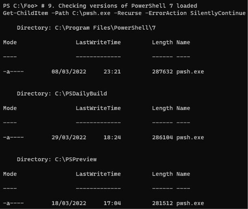The width and height of the screenshot is (248, 209).
Task: Click the 17:04 time value
Action: pos(112,203)
